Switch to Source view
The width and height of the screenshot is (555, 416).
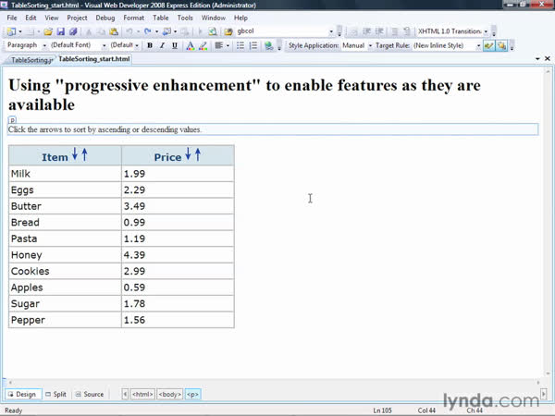coord(90,394)
